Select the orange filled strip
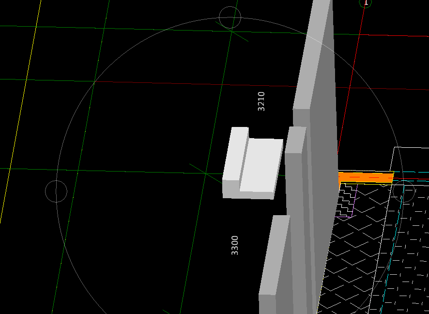429x314 pixels. pos(366,177)
